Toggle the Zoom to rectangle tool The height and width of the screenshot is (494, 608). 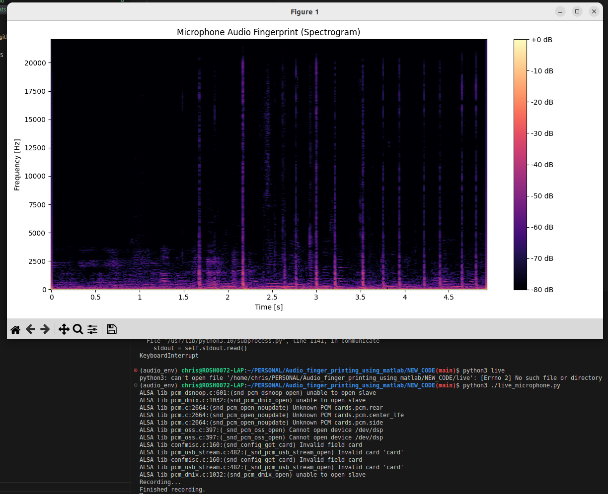click(78, 329)
